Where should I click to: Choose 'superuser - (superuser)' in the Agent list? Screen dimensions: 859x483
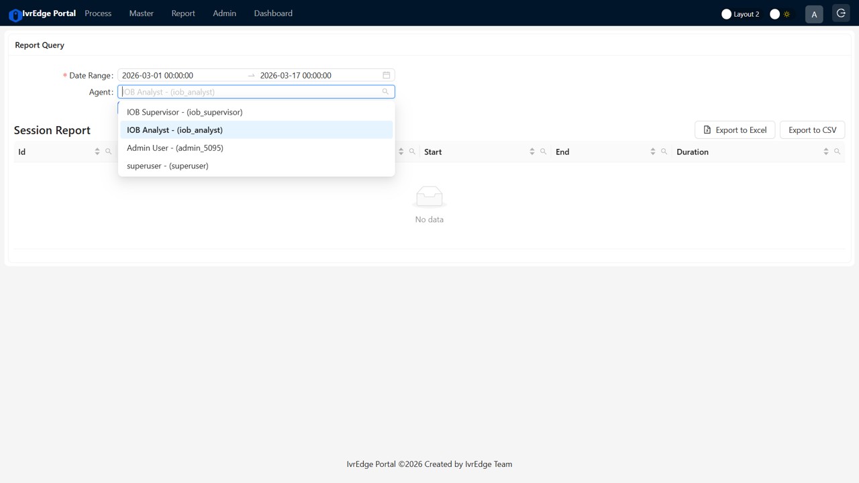click(x=167, y=166)
